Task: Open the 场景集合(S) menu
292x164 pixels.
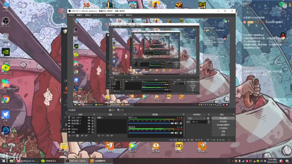Action: tap(110, 15)
